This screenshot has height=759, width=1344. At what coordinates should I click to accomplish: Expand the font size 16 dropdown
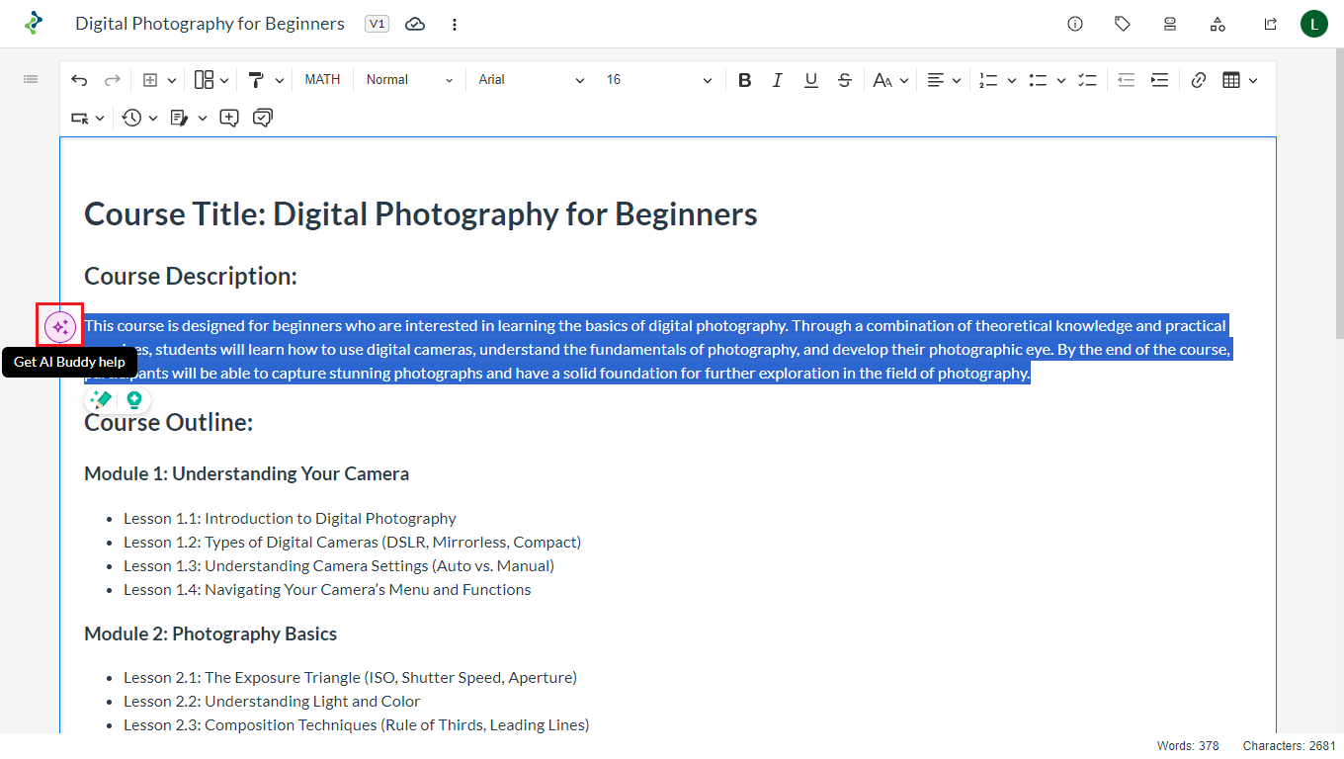658,80
